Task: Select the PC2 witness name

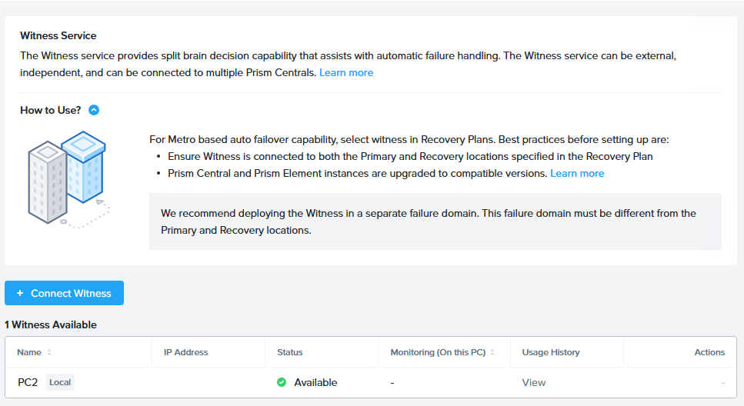Action: tap(28, 382)
